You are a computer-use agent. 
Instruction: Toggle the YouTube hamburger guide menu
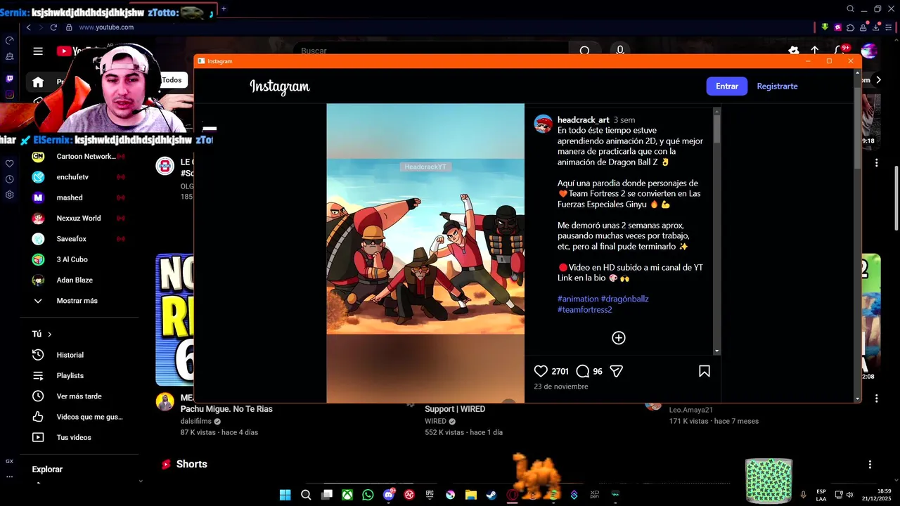pos(38,51)
